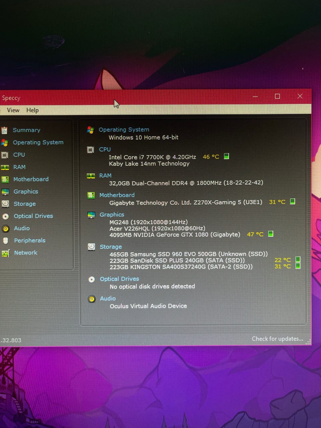Click the KINGSTON SA400S37240G line
The width and height of the screenshot is (321, 428).
(x=181, y=267)
